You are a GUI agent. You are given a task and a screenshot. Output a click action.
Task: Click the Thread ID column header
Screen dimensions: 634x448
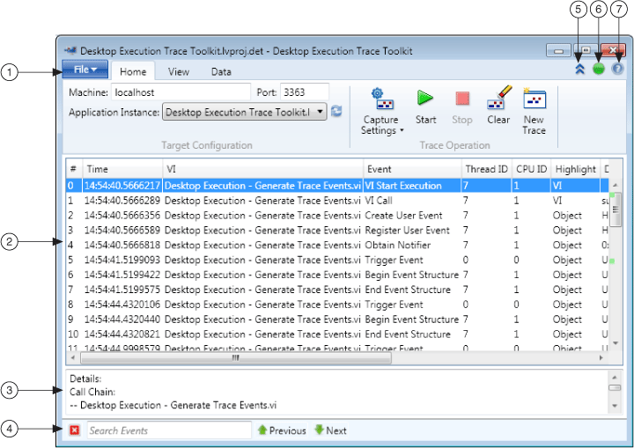pos(486,169)
